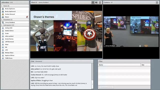Screen dimensions: 160x90
Task: Collapse the Hosts (4) group
Action: tap(2, 6)
